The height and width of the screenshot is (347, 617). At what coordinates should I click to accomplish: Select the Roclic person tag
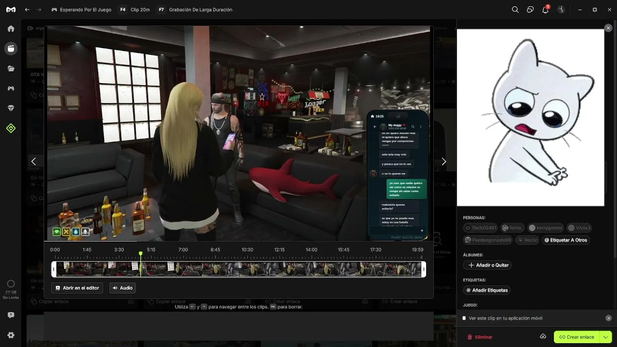click(x=528, y=240)
